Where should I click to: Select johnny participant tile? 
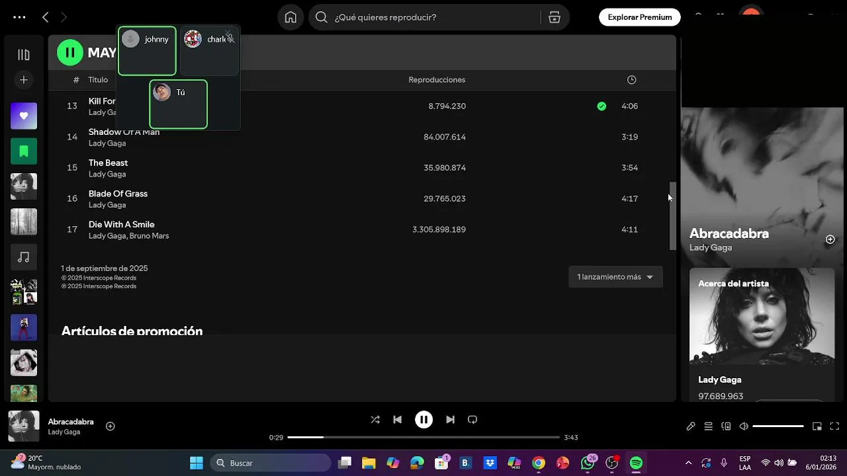147,51
